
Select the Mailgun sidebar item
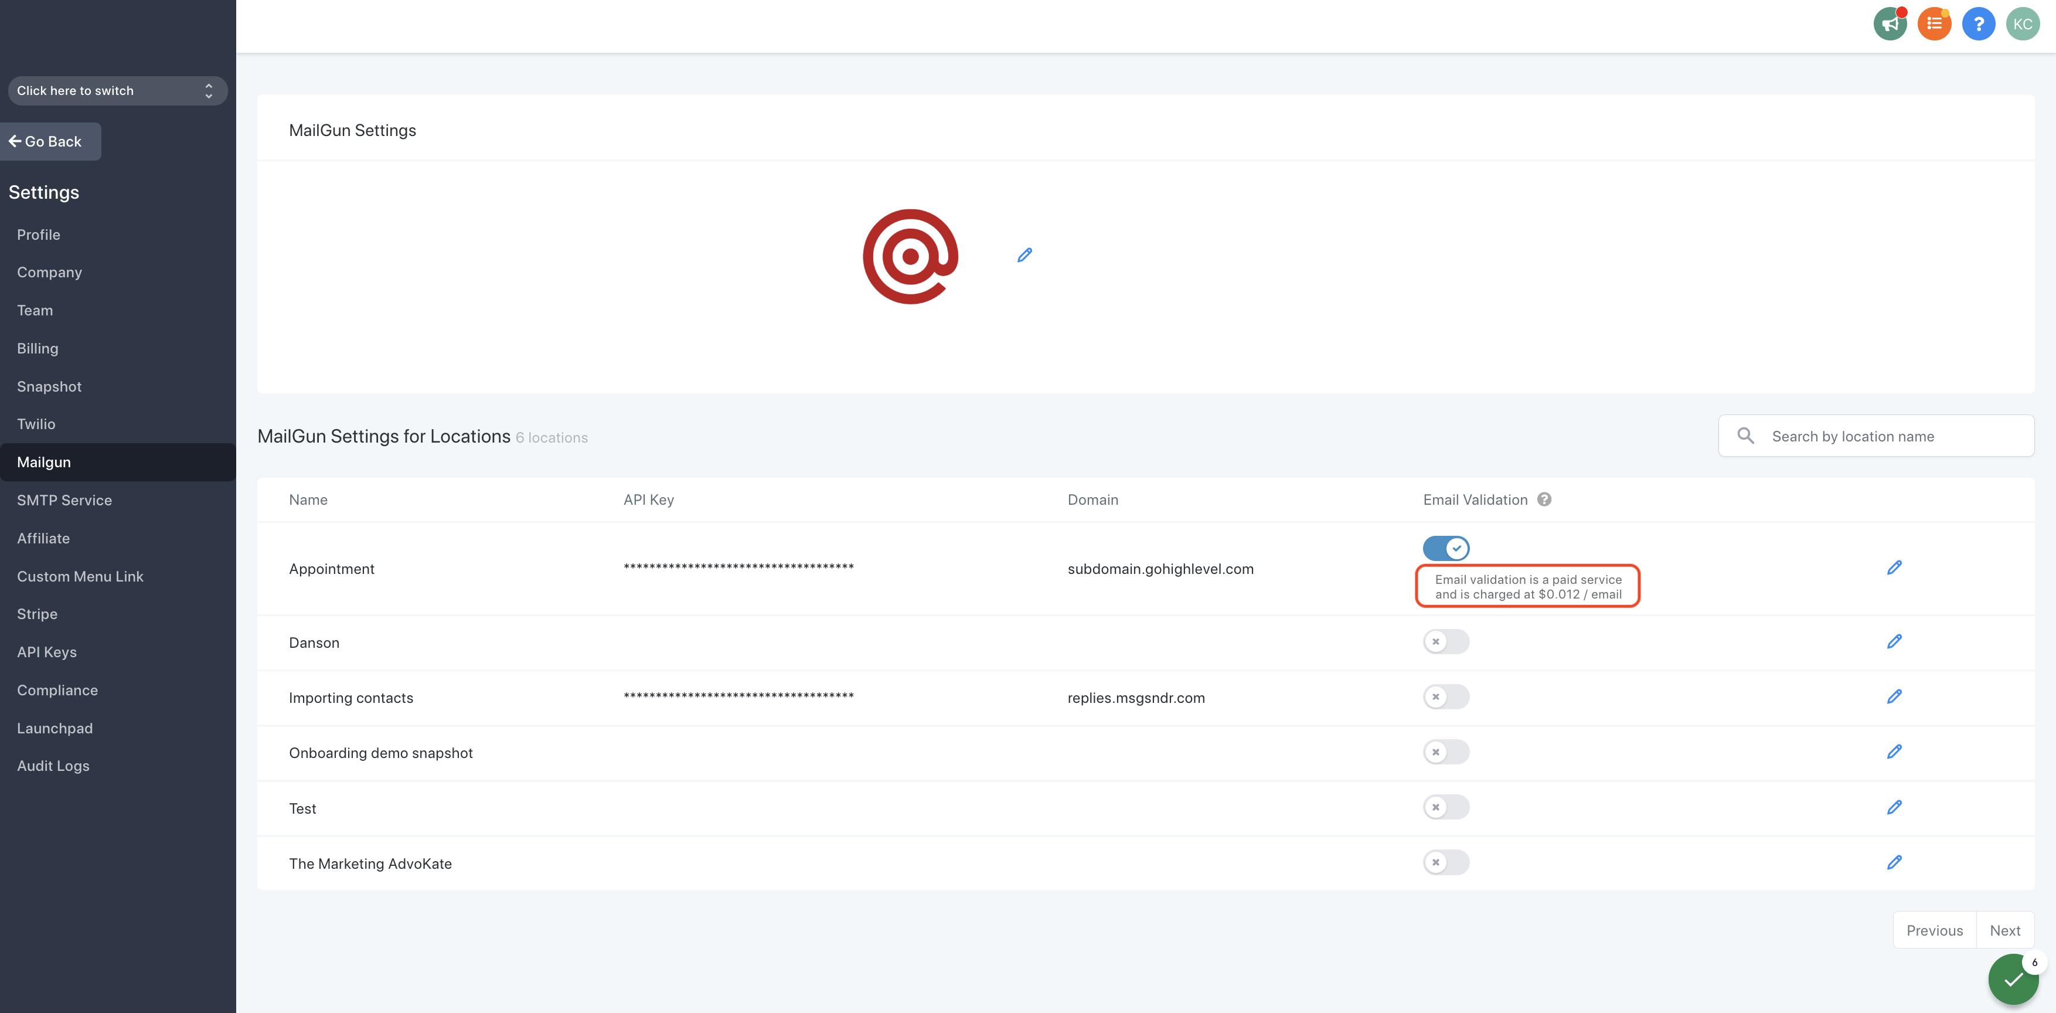(x=117, y=462)
